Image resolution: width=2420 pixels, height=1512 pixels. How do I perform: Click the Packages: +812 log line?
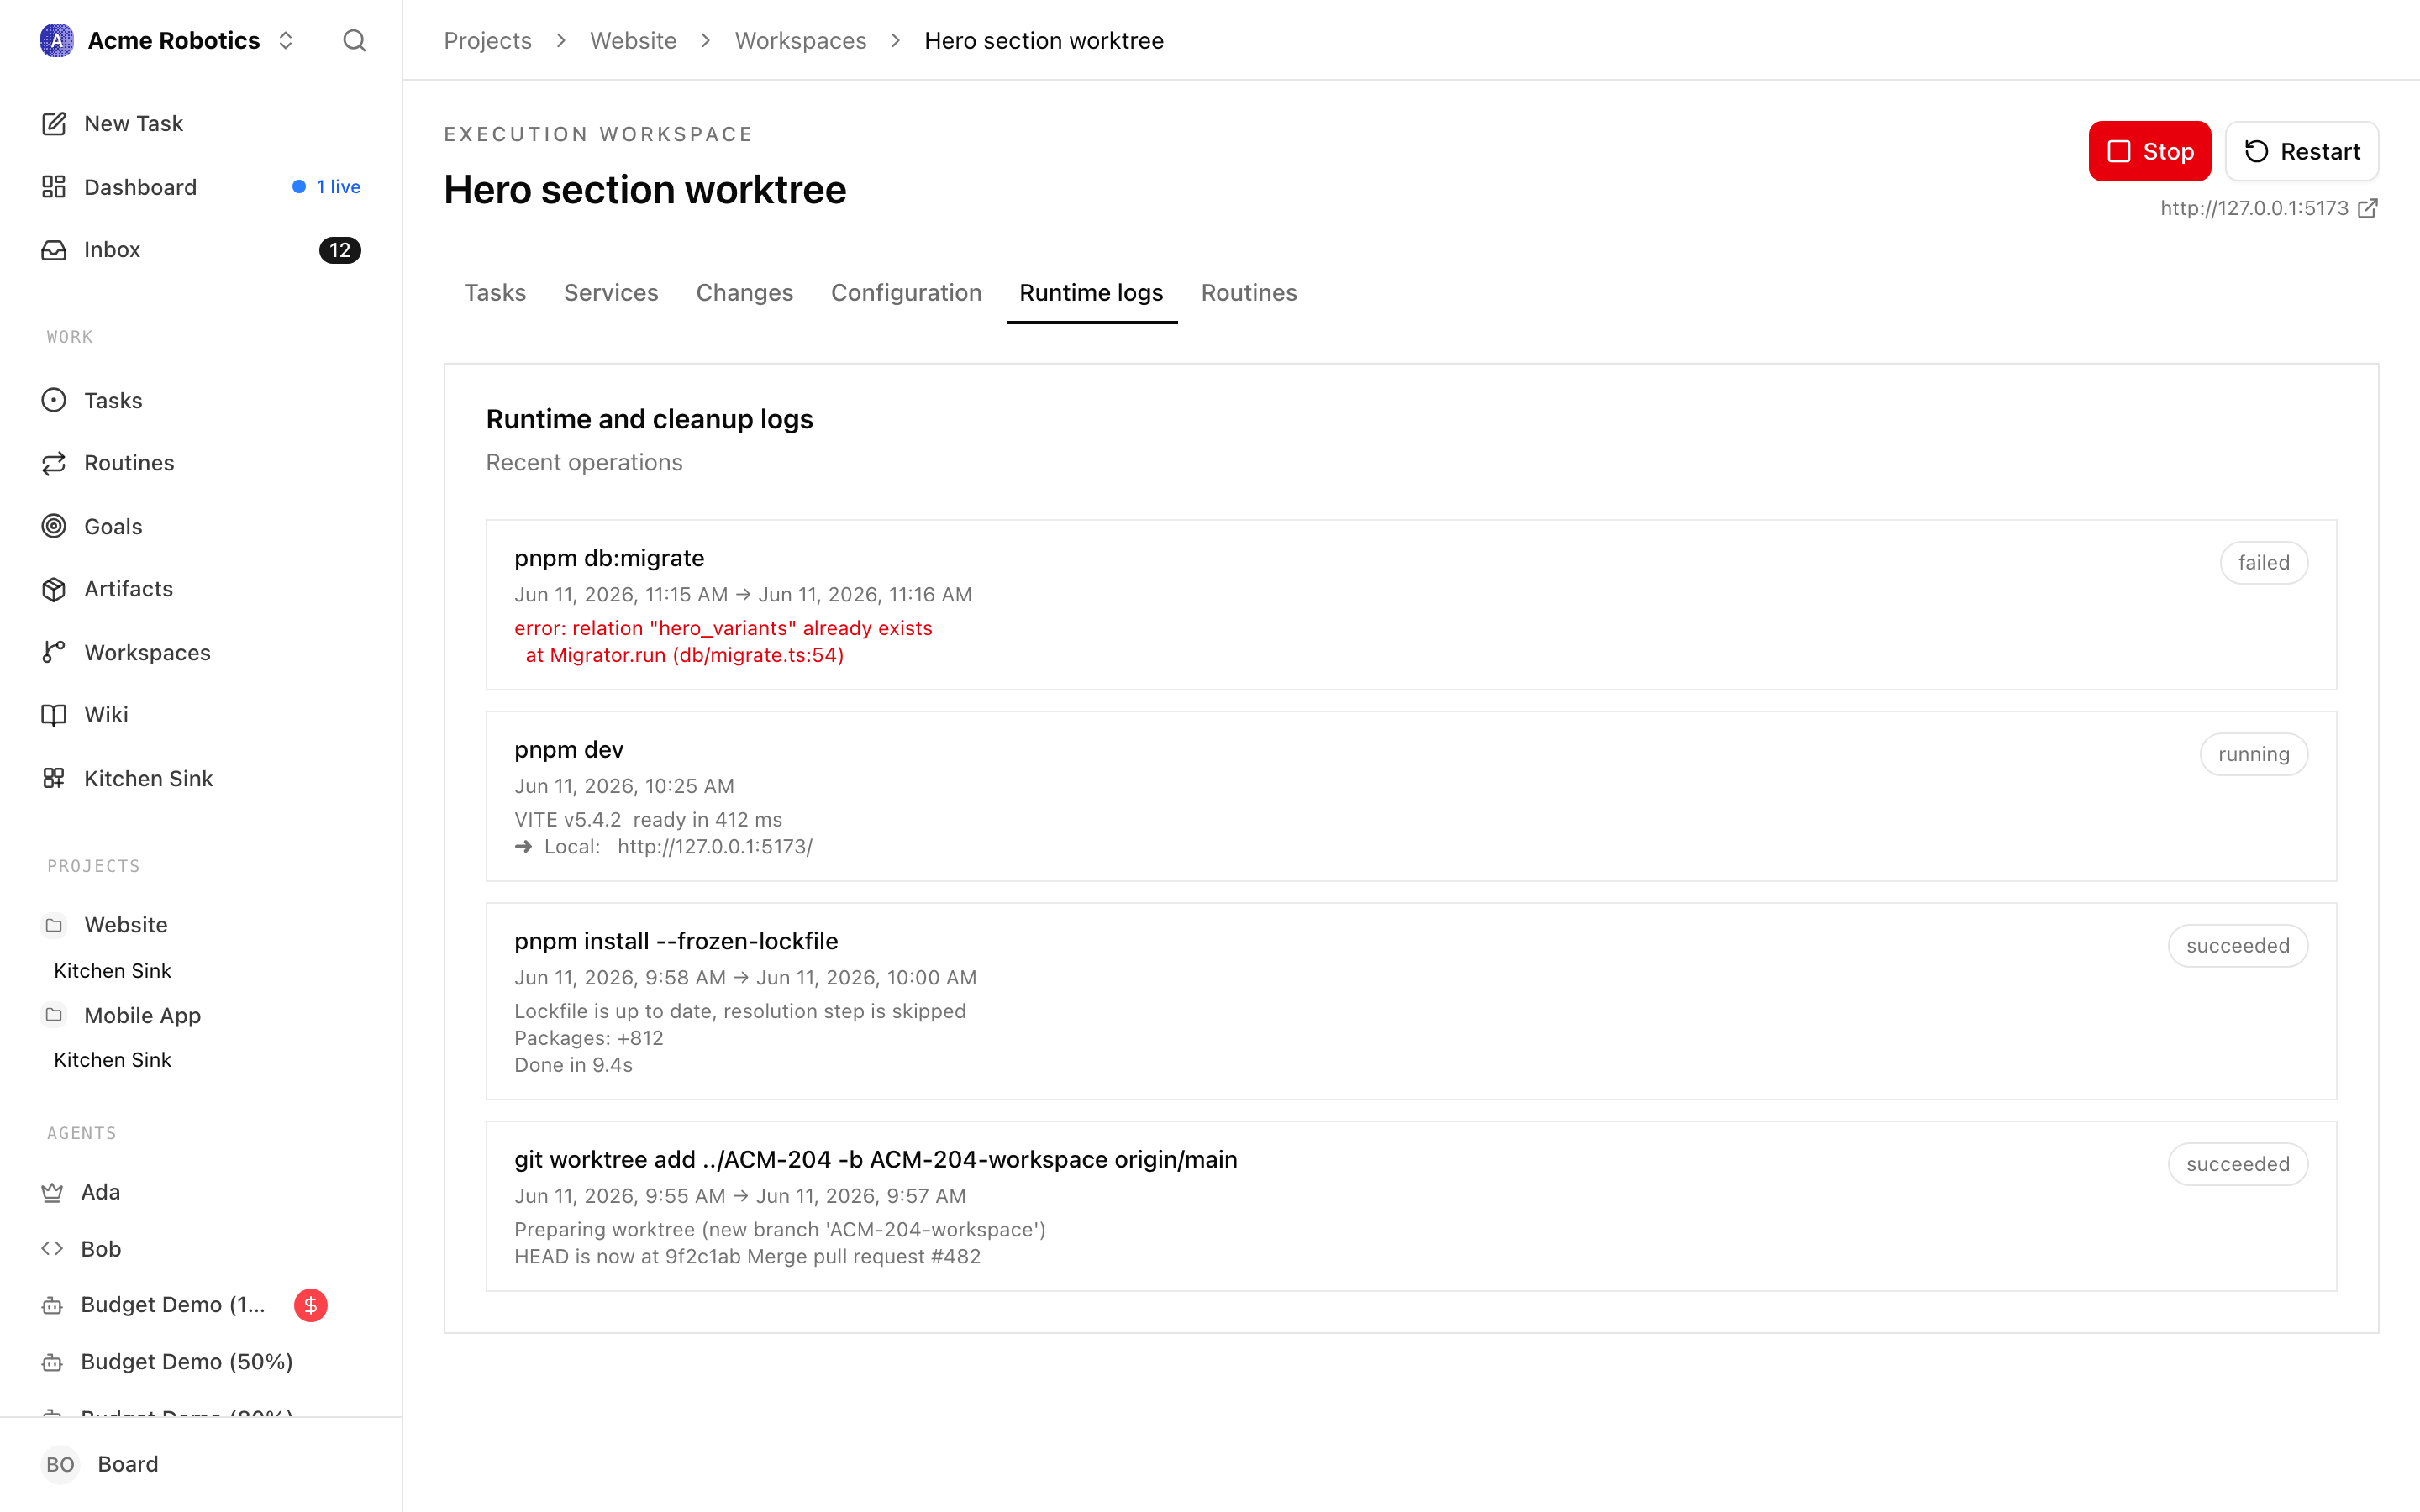[589, 1038]
